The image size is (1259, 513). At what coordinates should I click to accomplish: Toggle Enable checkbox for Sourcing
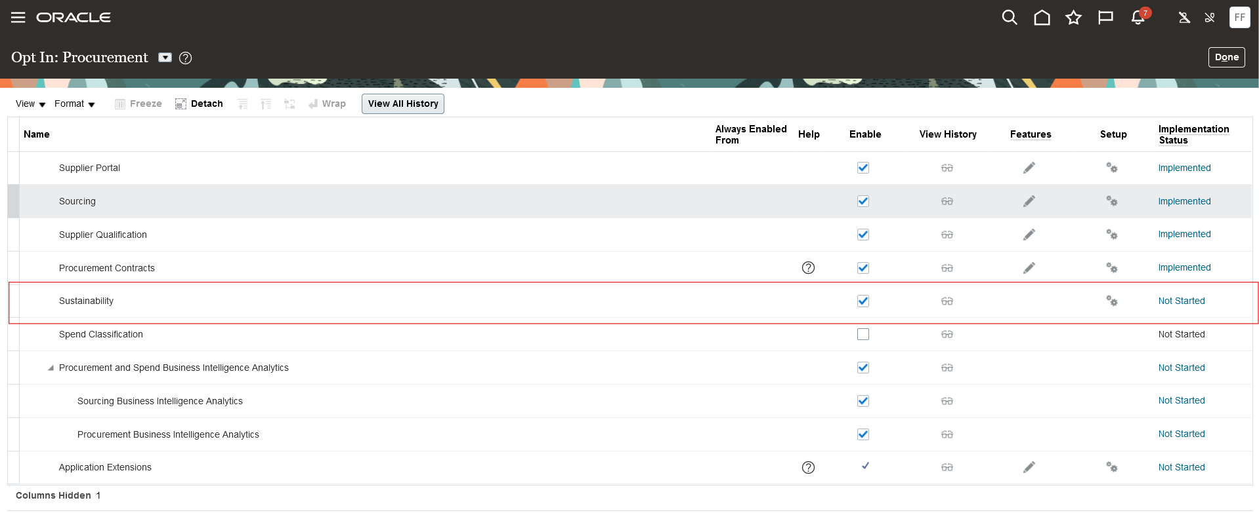(863, 201)
